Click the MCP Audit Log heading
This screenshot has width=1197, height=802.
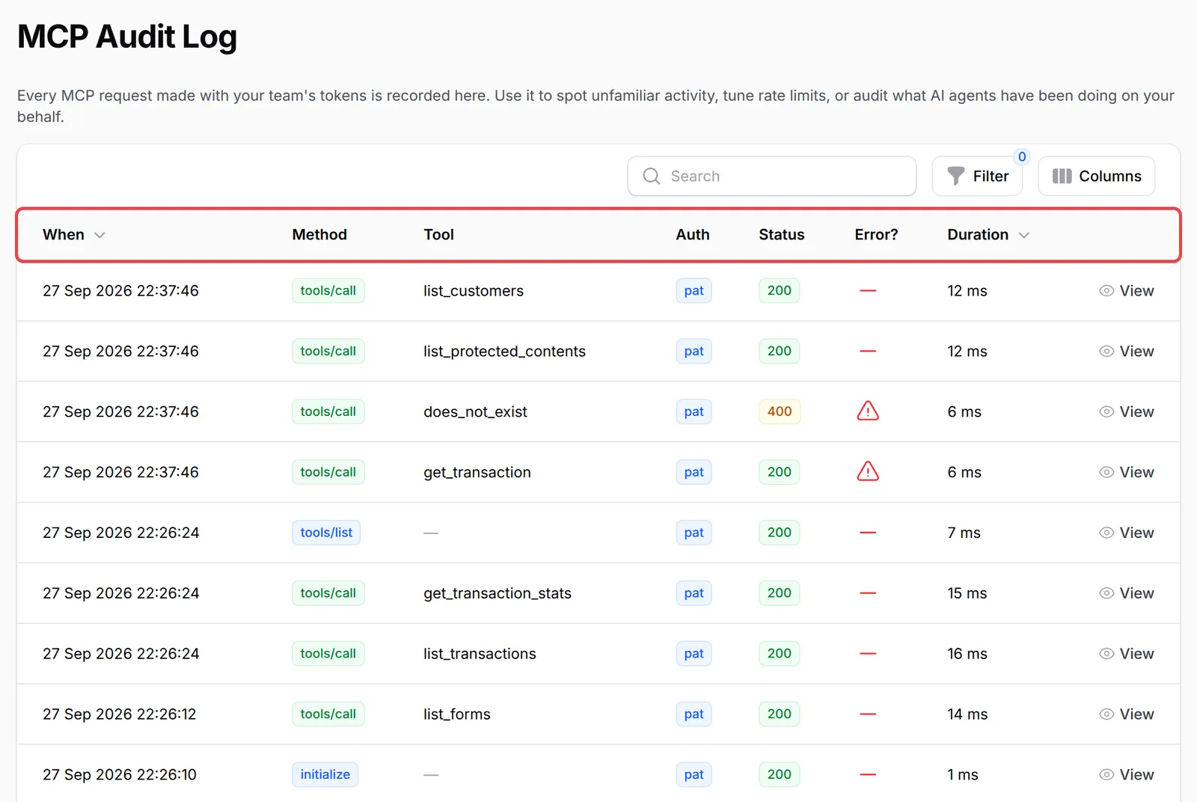[127, 37]
